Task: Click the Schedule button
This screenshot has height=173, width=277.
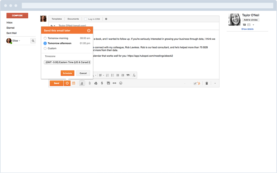Action: point(68,73)
